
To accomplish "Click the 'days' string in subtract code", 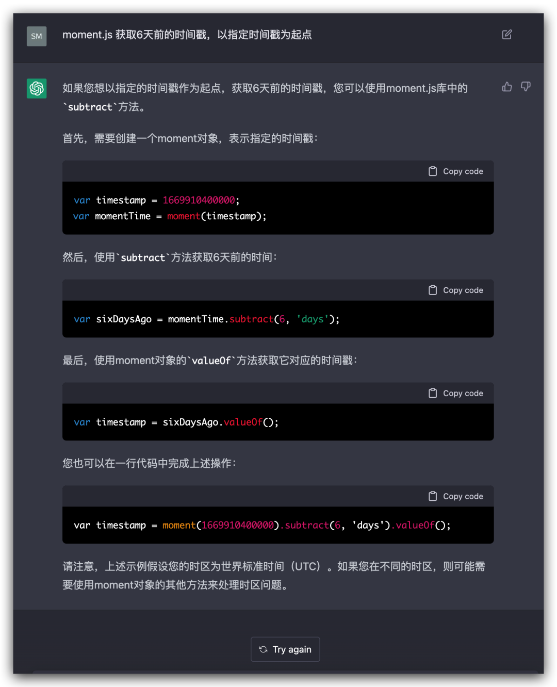I will pyautogui.click(x=313, y=319).
